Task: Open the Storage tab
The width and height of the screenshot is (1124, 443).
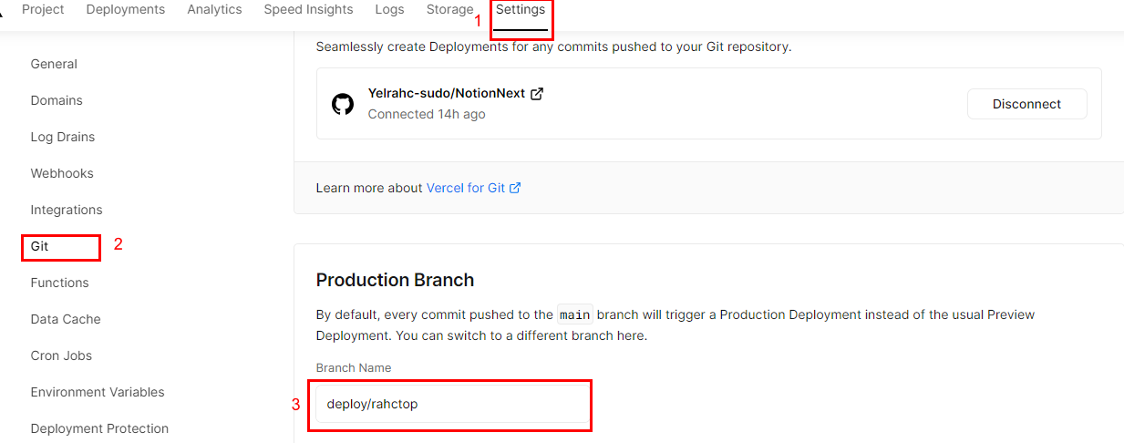Action: click(449, 9)
